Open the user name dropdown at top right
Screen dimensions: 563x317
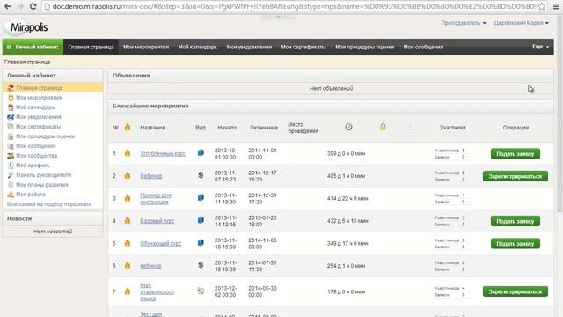coord(521,23)
